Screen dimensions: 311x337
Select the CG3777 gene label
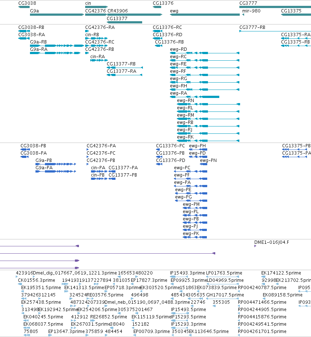[248, 3]
